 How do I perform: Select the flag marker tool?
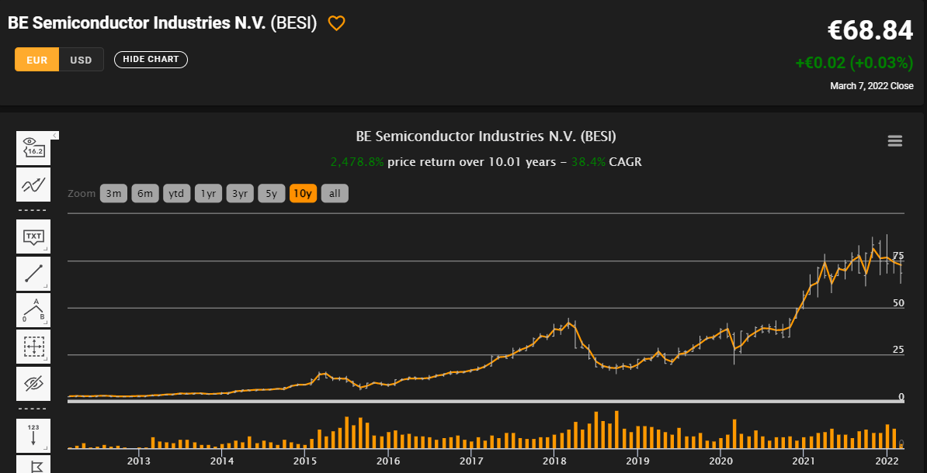click(x=33, y=465)
